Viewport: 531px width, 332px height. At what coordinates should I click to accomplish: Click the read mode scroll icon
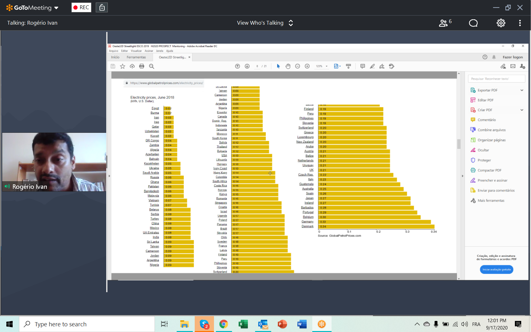[348, 66]
